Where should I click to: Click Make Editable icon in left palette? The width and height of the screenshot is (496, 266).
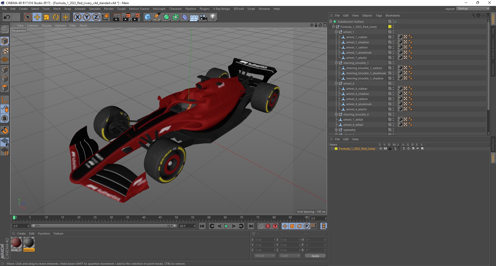click(x=5, y=29)
